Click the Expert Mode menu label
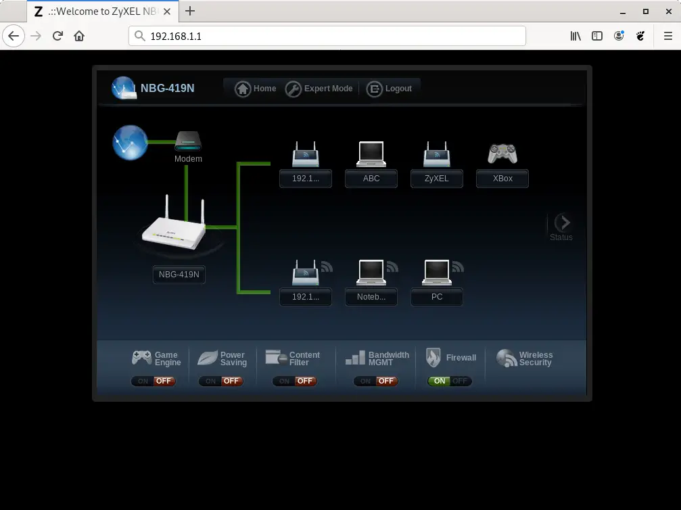681x510 pixels. [329, 89]
